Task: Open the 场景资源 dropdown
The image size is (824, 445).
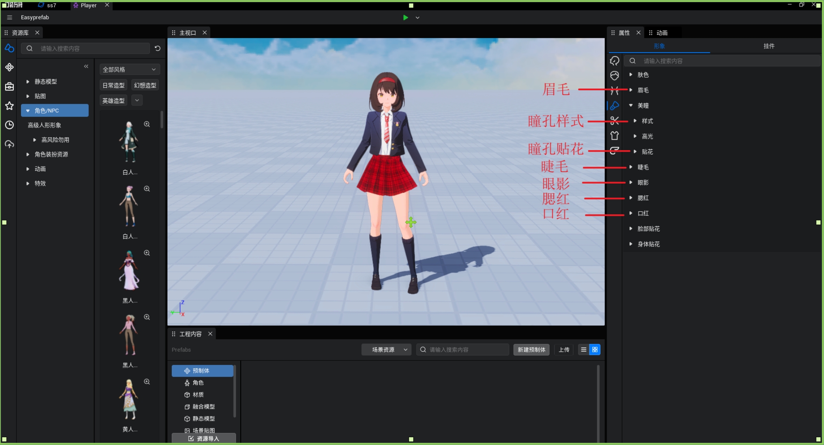Action: point(386,350)
